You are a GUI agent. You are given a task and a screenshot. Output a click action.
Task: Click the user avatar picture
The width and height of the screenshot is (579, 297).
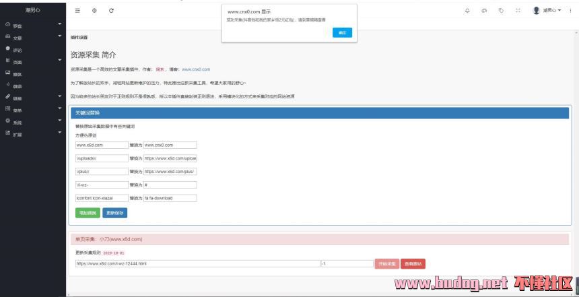537,10
